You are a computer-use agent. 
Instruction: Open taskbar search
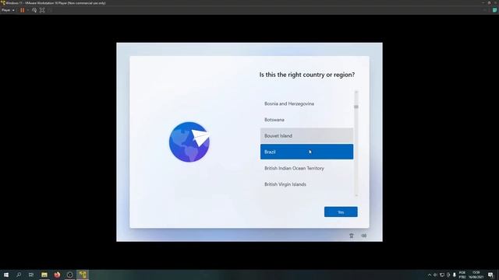click(x=19, y=275)
